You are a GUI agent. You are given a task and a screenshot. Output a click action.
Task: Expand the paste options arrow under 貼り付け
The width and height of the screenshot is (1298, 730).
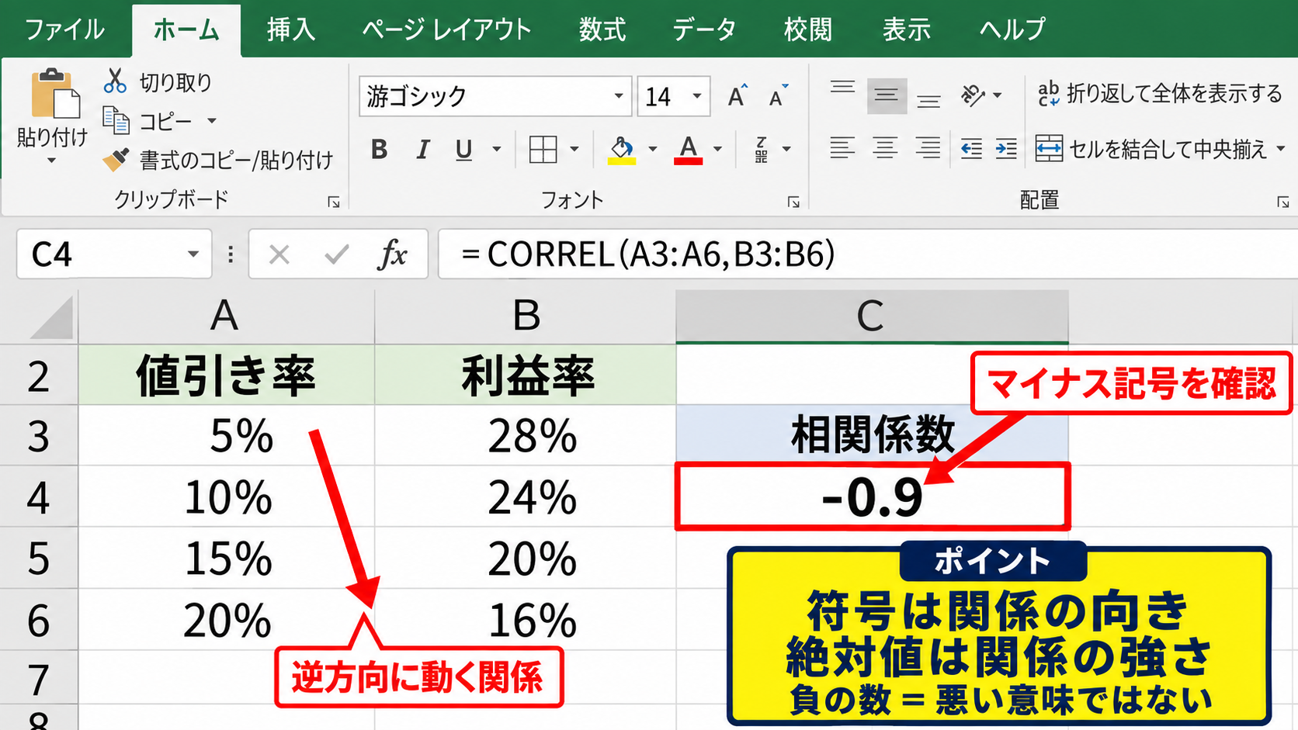click(52, 161)
